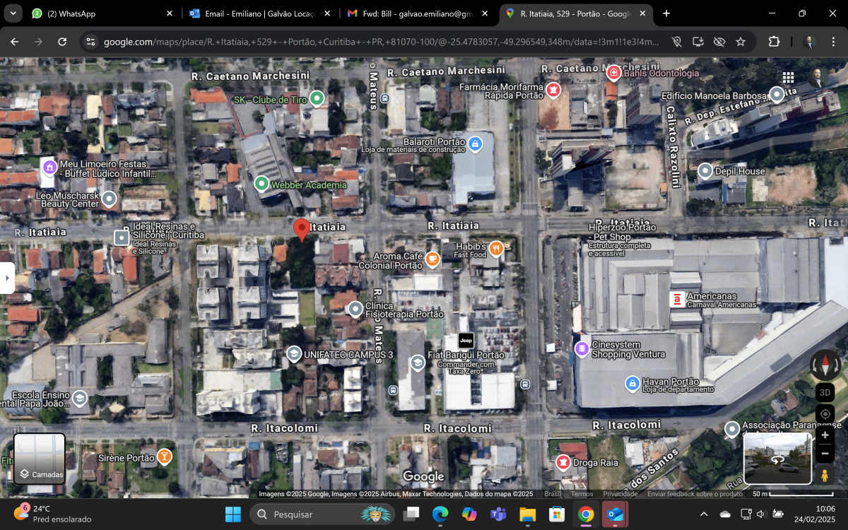Go back to the previous page

pos(15,42)
